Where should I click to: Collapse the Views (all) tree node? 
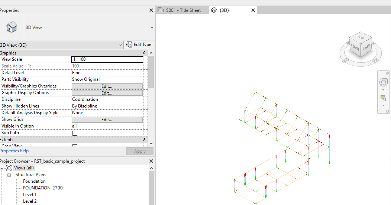pos(1,168)
